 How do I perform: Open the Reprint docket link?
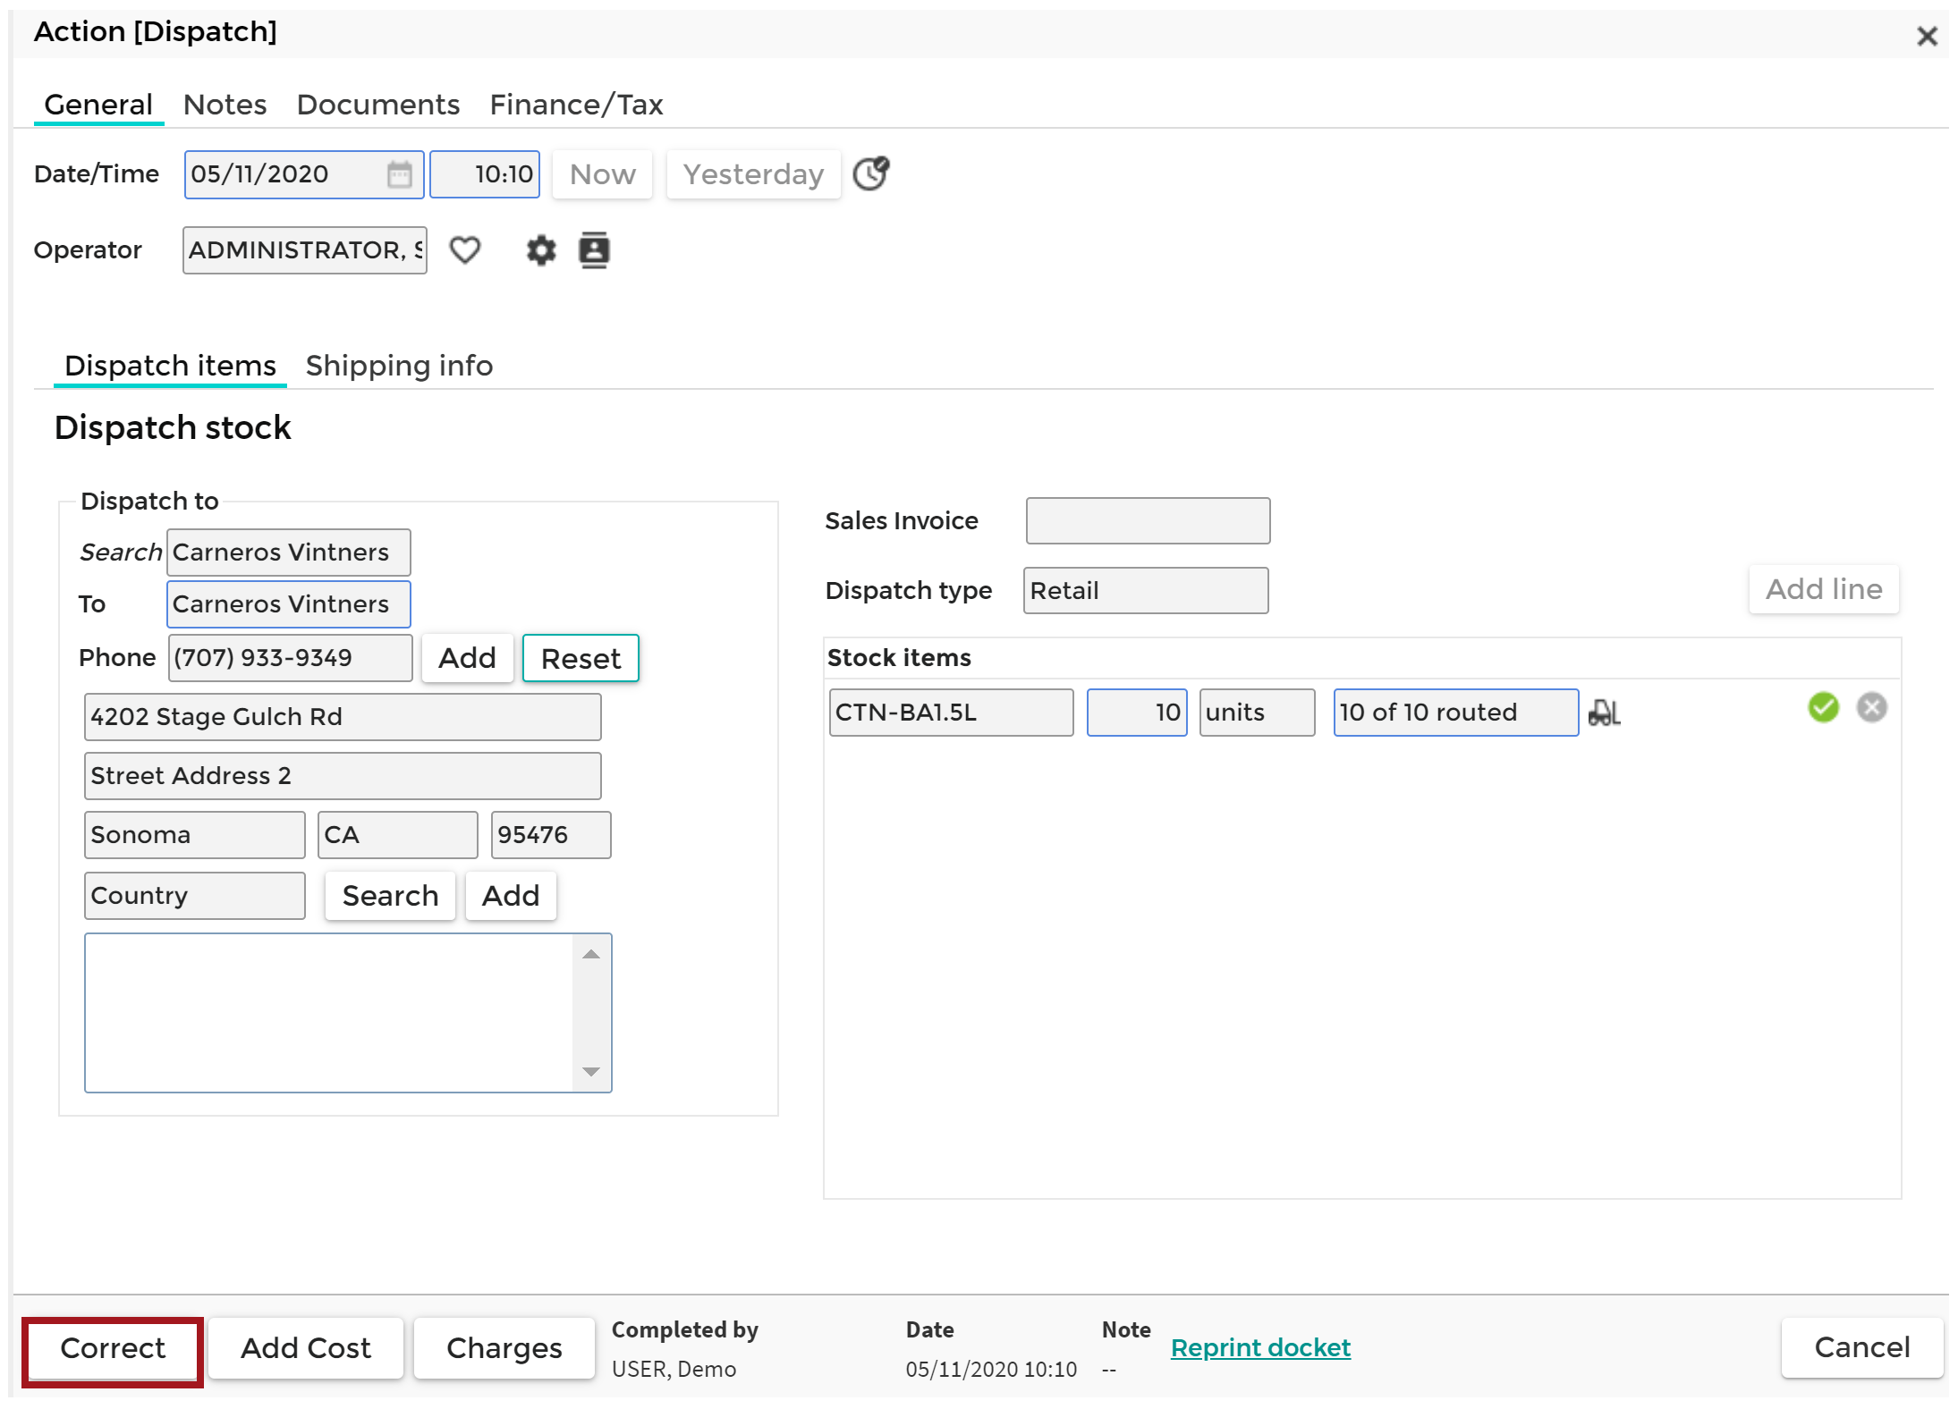(1260, 1348)
